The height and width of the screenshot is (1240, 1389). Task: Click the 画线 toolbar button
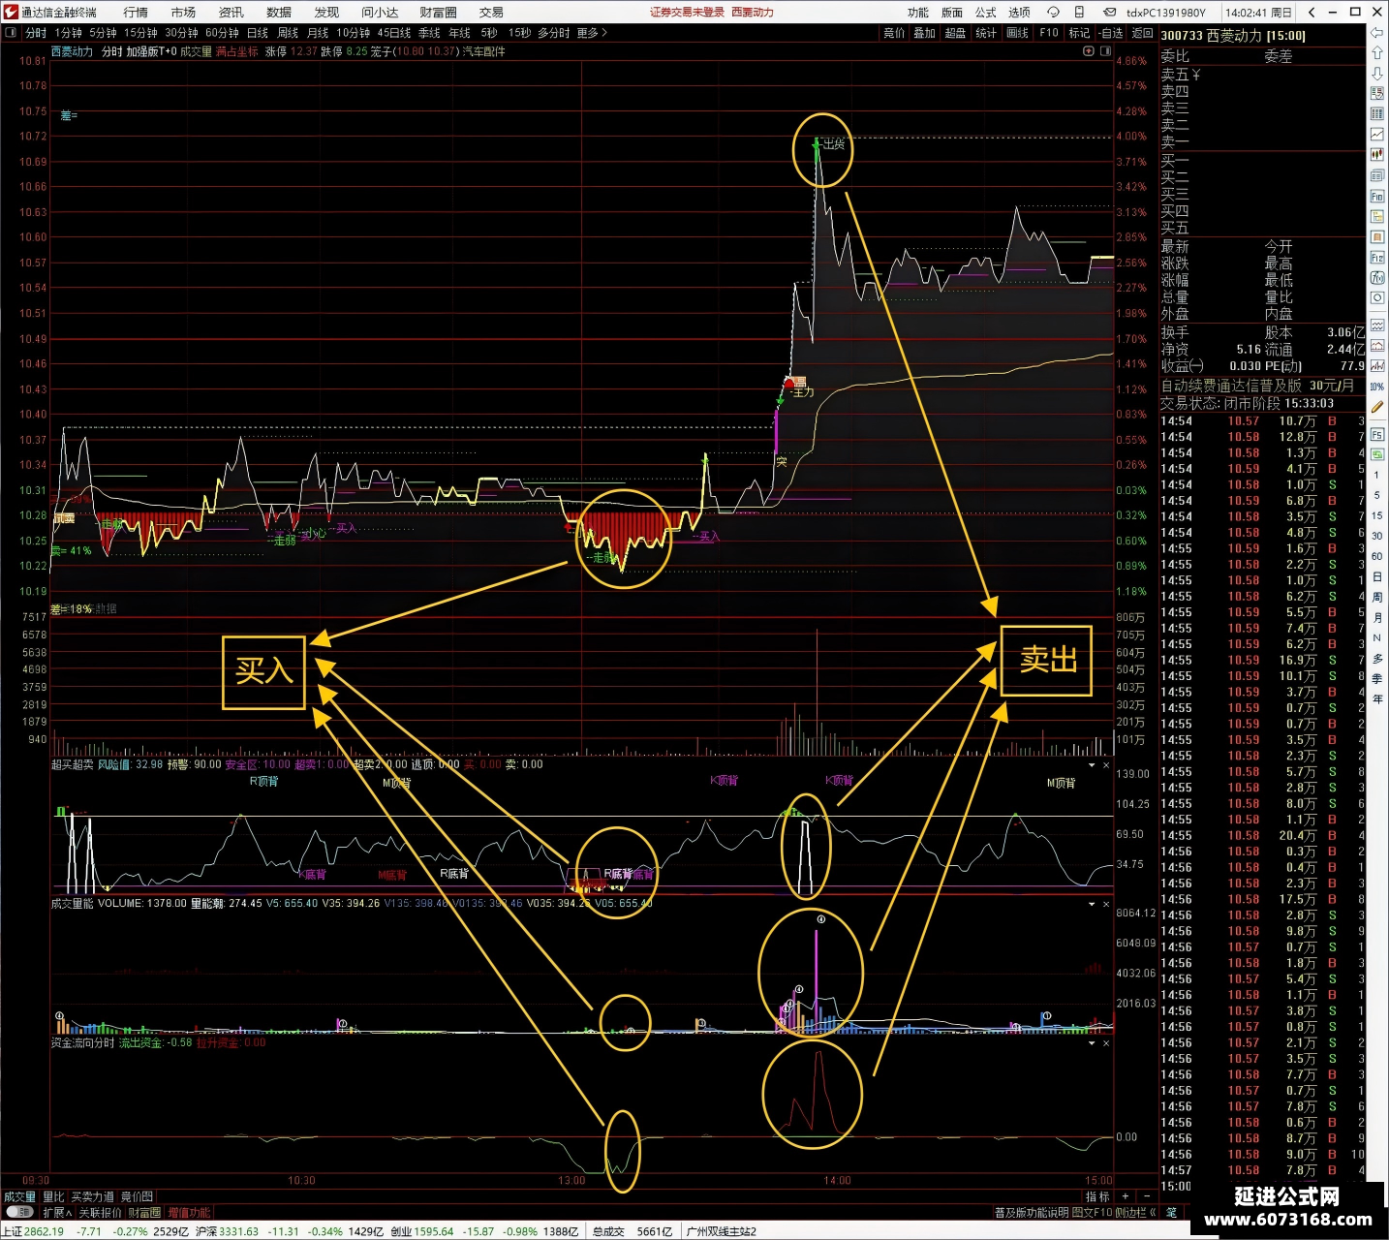coord(1017,33)
